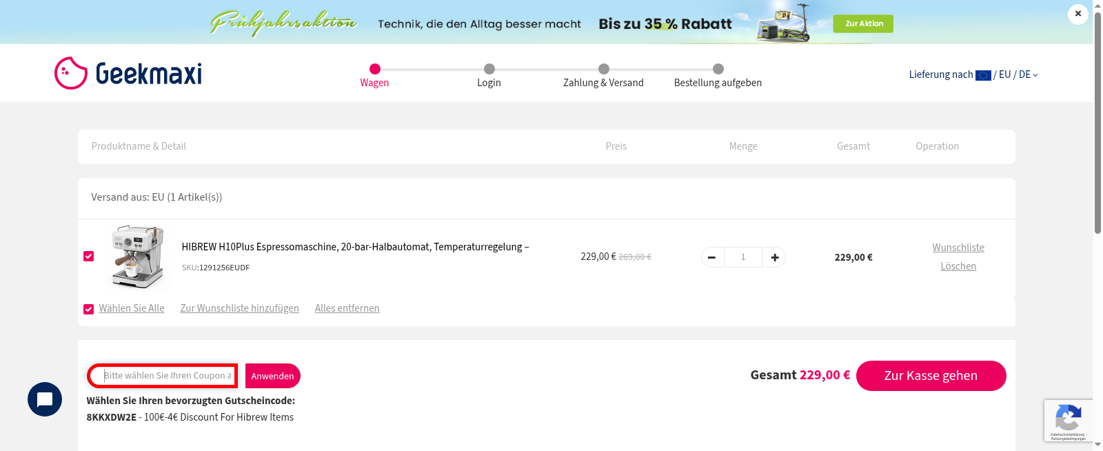Click the page vertical scrollbar
The width and height of the screenshot is (1103, 451).
[x=1097, y=124]
